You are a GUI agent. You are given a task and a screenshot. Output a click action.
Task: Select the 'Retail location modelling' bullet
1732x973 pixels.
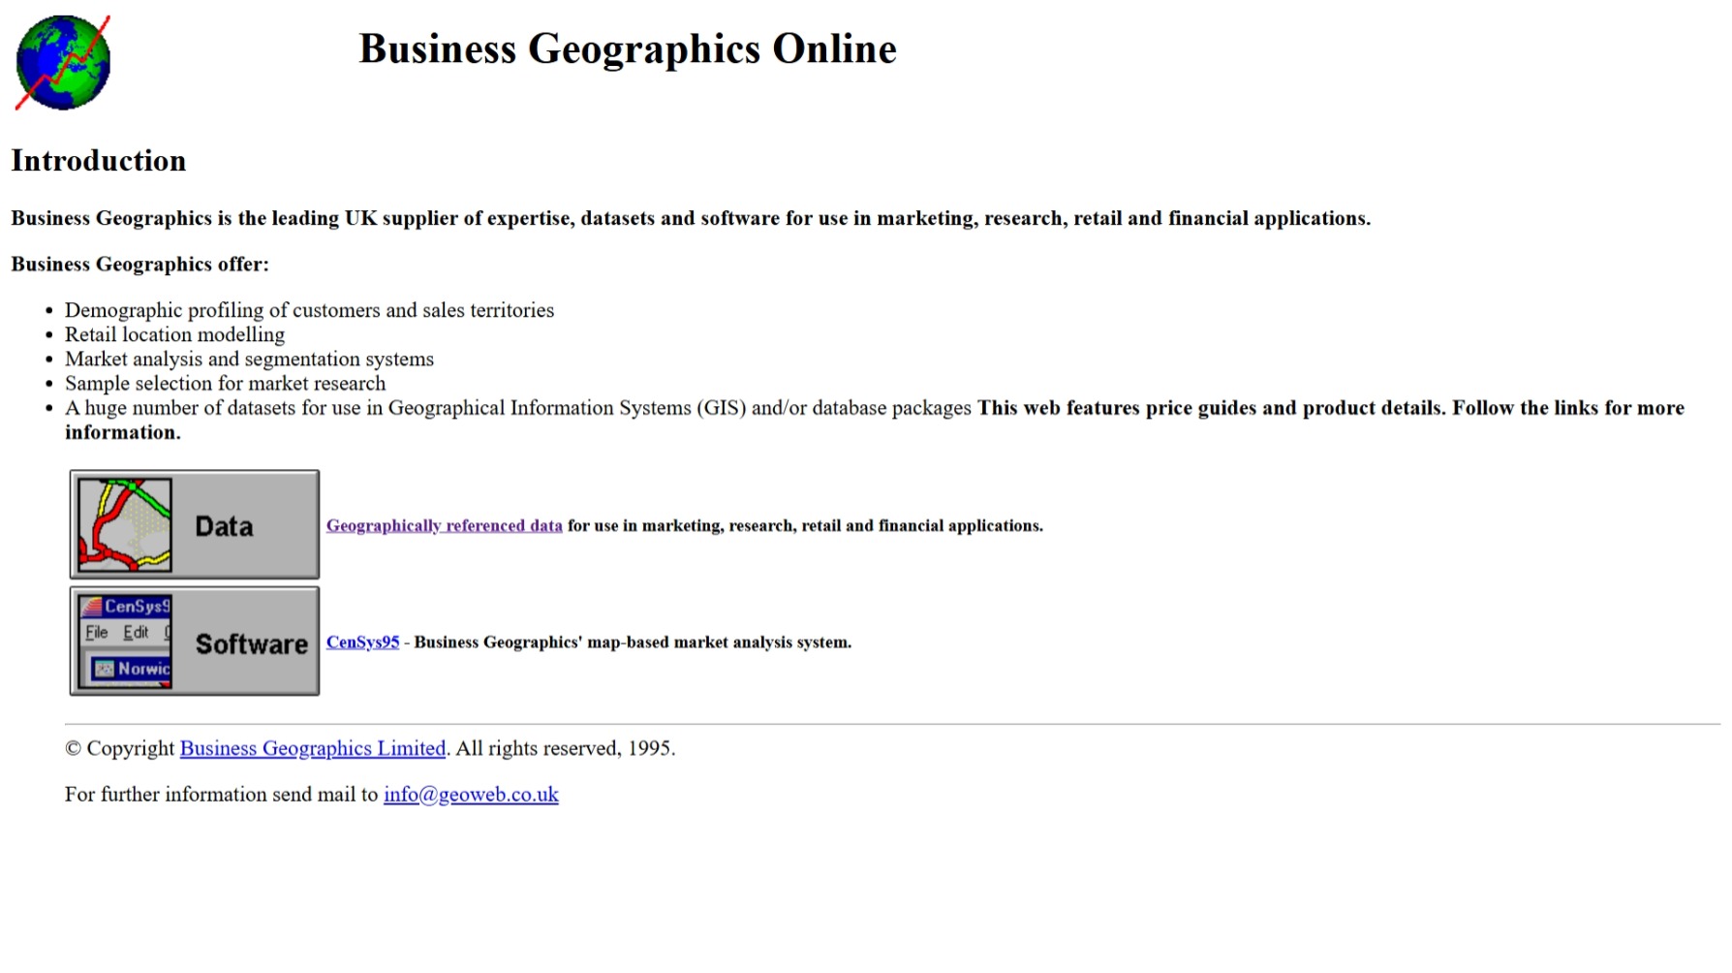174,334
